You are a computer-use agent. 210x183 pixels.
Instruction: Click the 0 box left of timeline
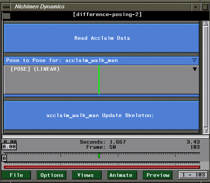click(x=4, y=158)
